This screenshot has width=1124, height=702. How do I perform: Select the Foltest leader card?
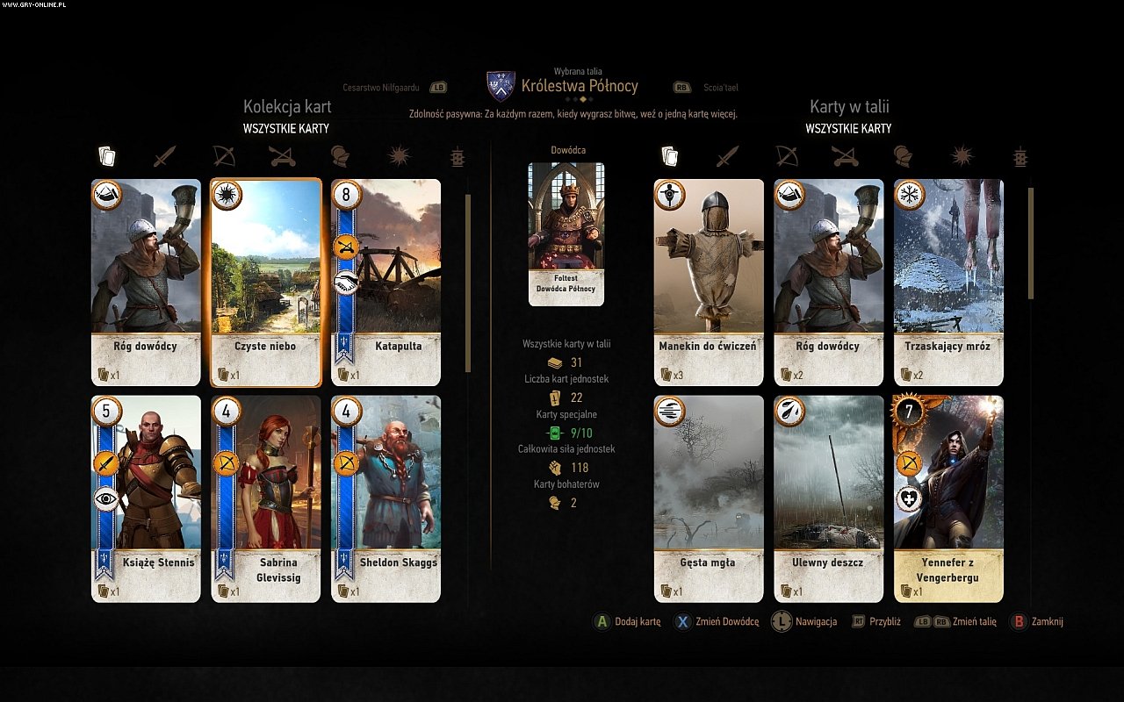[566, 233]
